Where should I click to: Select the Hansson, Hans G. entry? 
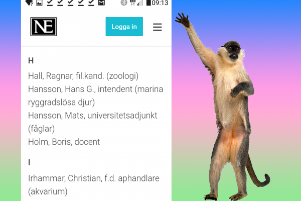coord(96,95)
